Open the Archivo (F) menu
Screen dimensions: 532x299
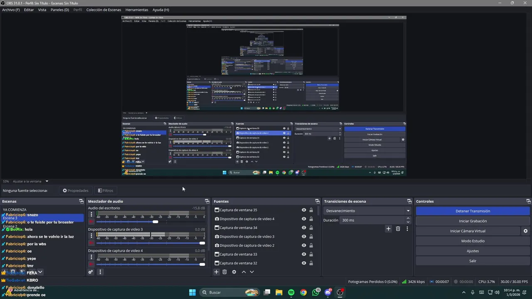coord(11,10)
